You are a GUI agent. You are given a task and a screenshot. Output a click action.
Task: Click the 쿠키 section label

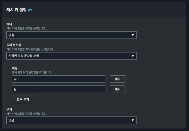pos(9,109)
